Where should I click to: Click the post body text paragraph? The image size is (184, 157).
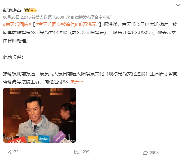coord(90,33)
